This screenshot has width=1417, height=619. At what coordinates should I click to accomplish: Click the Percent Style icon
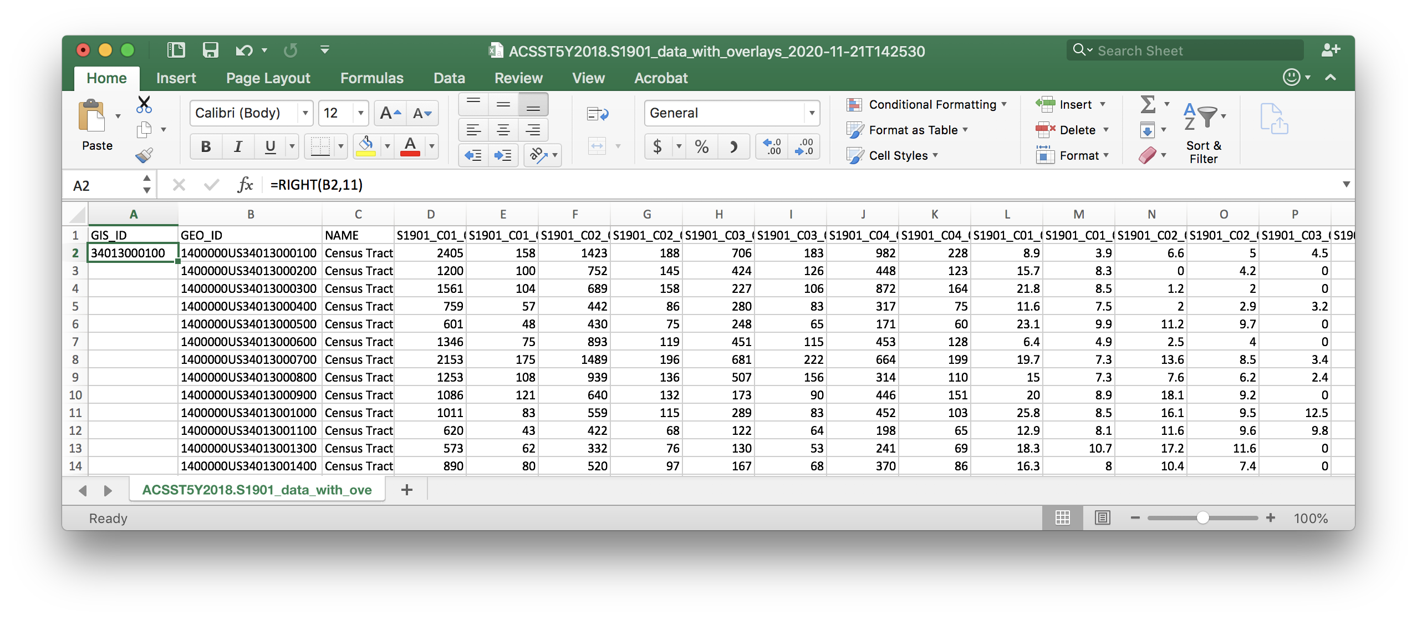(x=701, y=147)
